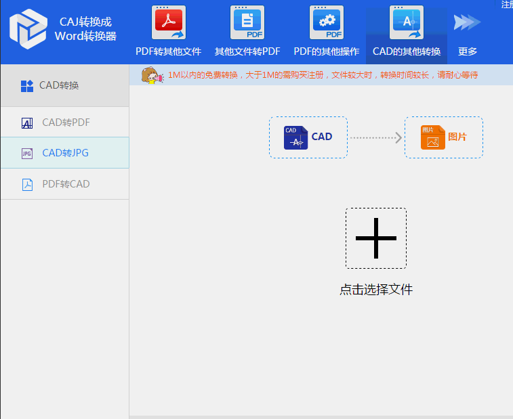Click the 点击选择文件 label
The image size is (513, 419).
point(376,290)
